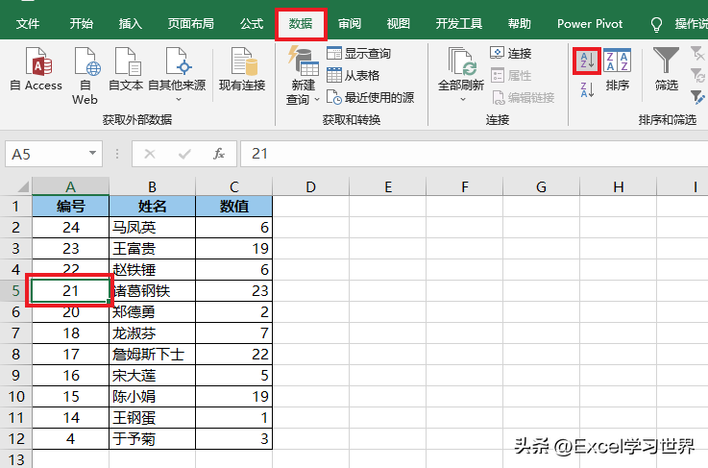
Task: Select cell A2 with value 24
Action: click(x=70, y=227)
